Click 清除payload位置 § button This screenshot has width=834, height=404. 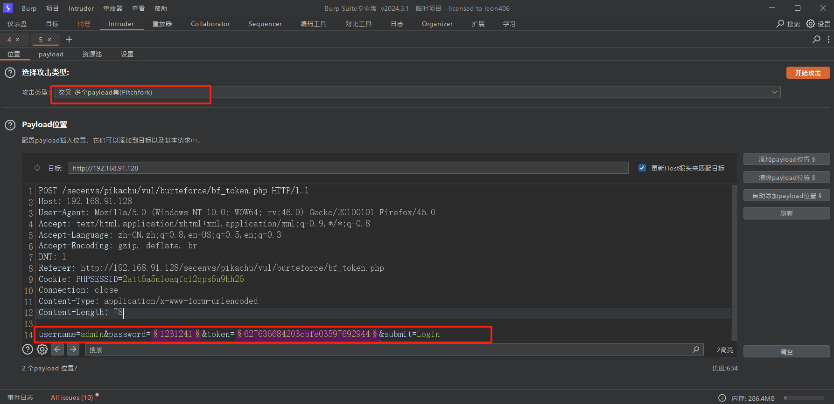[786, 178]
